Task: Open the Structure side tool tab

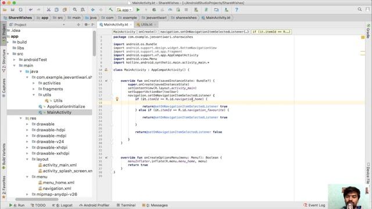Action: tap(4, 61)
